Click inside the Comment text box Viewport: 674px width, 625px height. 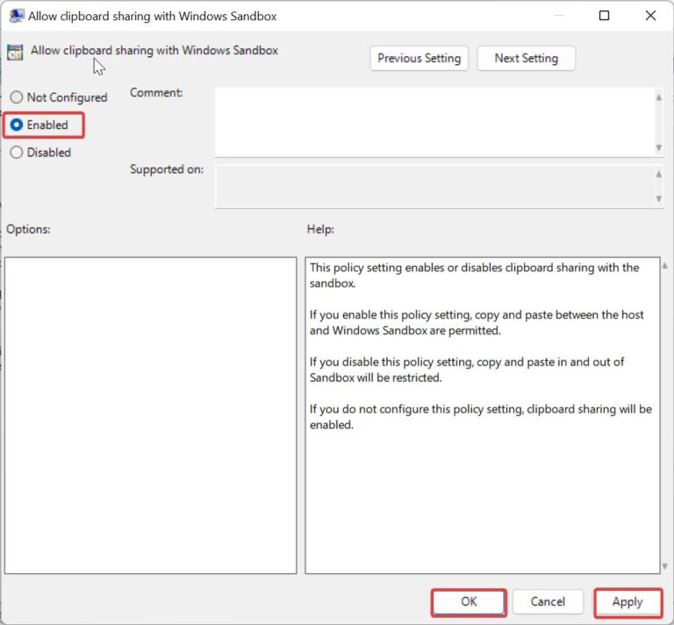(434, 122)
